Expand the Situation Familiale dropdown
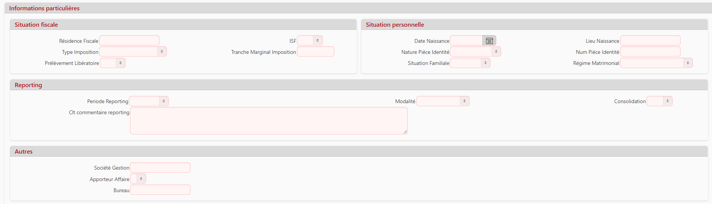The image size is (712, 204). pos(486,63)
